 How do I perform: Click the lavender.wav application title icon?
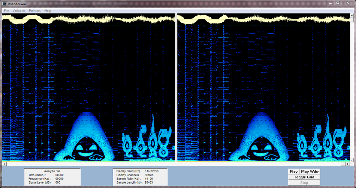[4, 4]
